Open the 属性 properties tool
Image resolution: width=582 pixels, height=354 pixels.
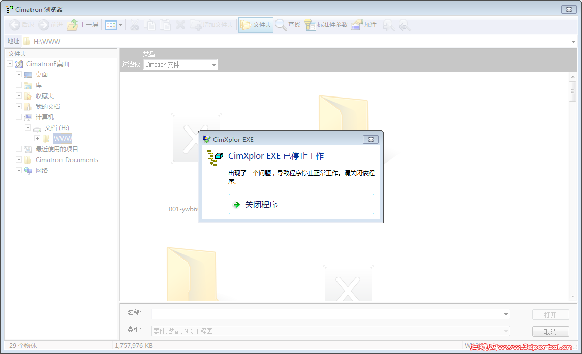(364, 25)
